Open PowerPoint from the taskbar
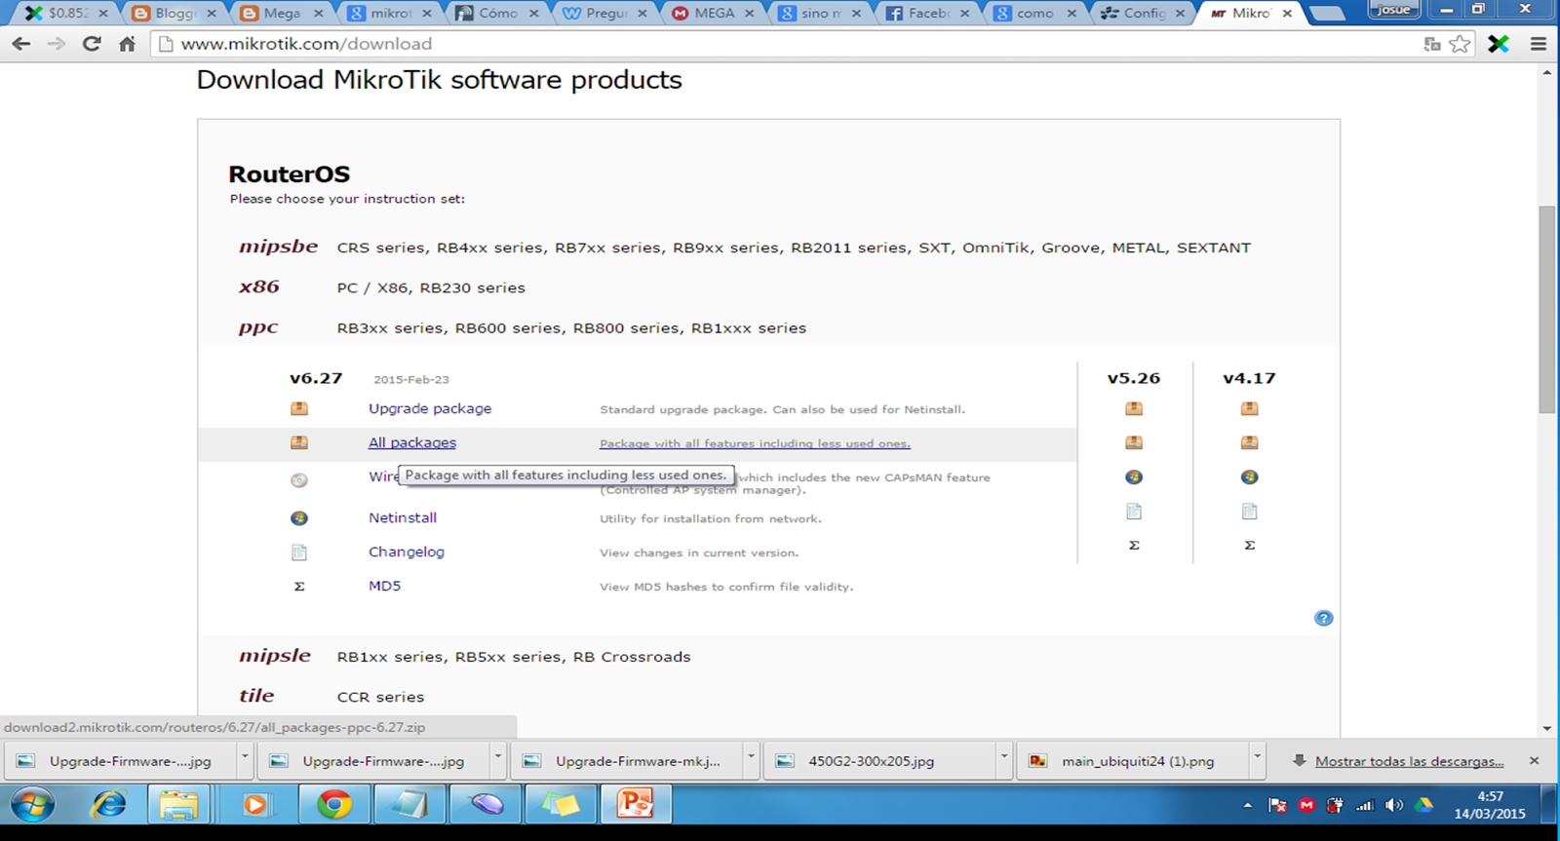Viewport: 1560px width, 841px height. 635,805
